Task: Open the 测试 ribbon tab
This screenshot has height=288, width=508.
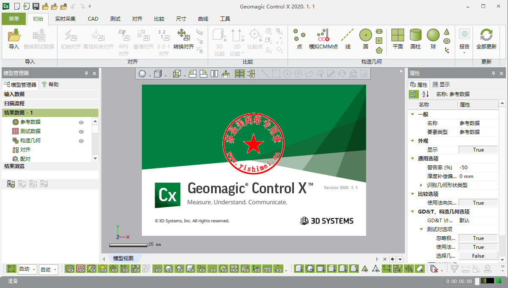Action: coord(115,19)
